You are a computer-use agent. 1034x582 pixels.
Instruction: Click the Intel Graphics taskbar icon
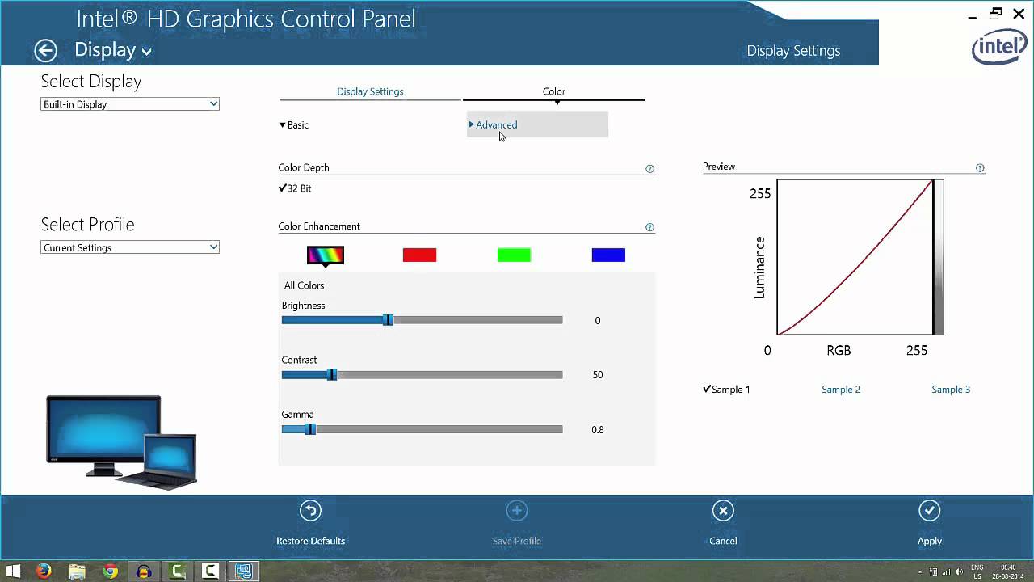(x=243, y=571)
